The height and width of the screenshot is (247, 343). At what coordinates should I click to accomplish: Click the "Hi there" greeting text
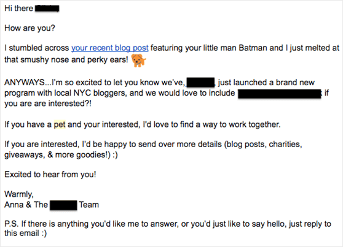coord(18,9)
